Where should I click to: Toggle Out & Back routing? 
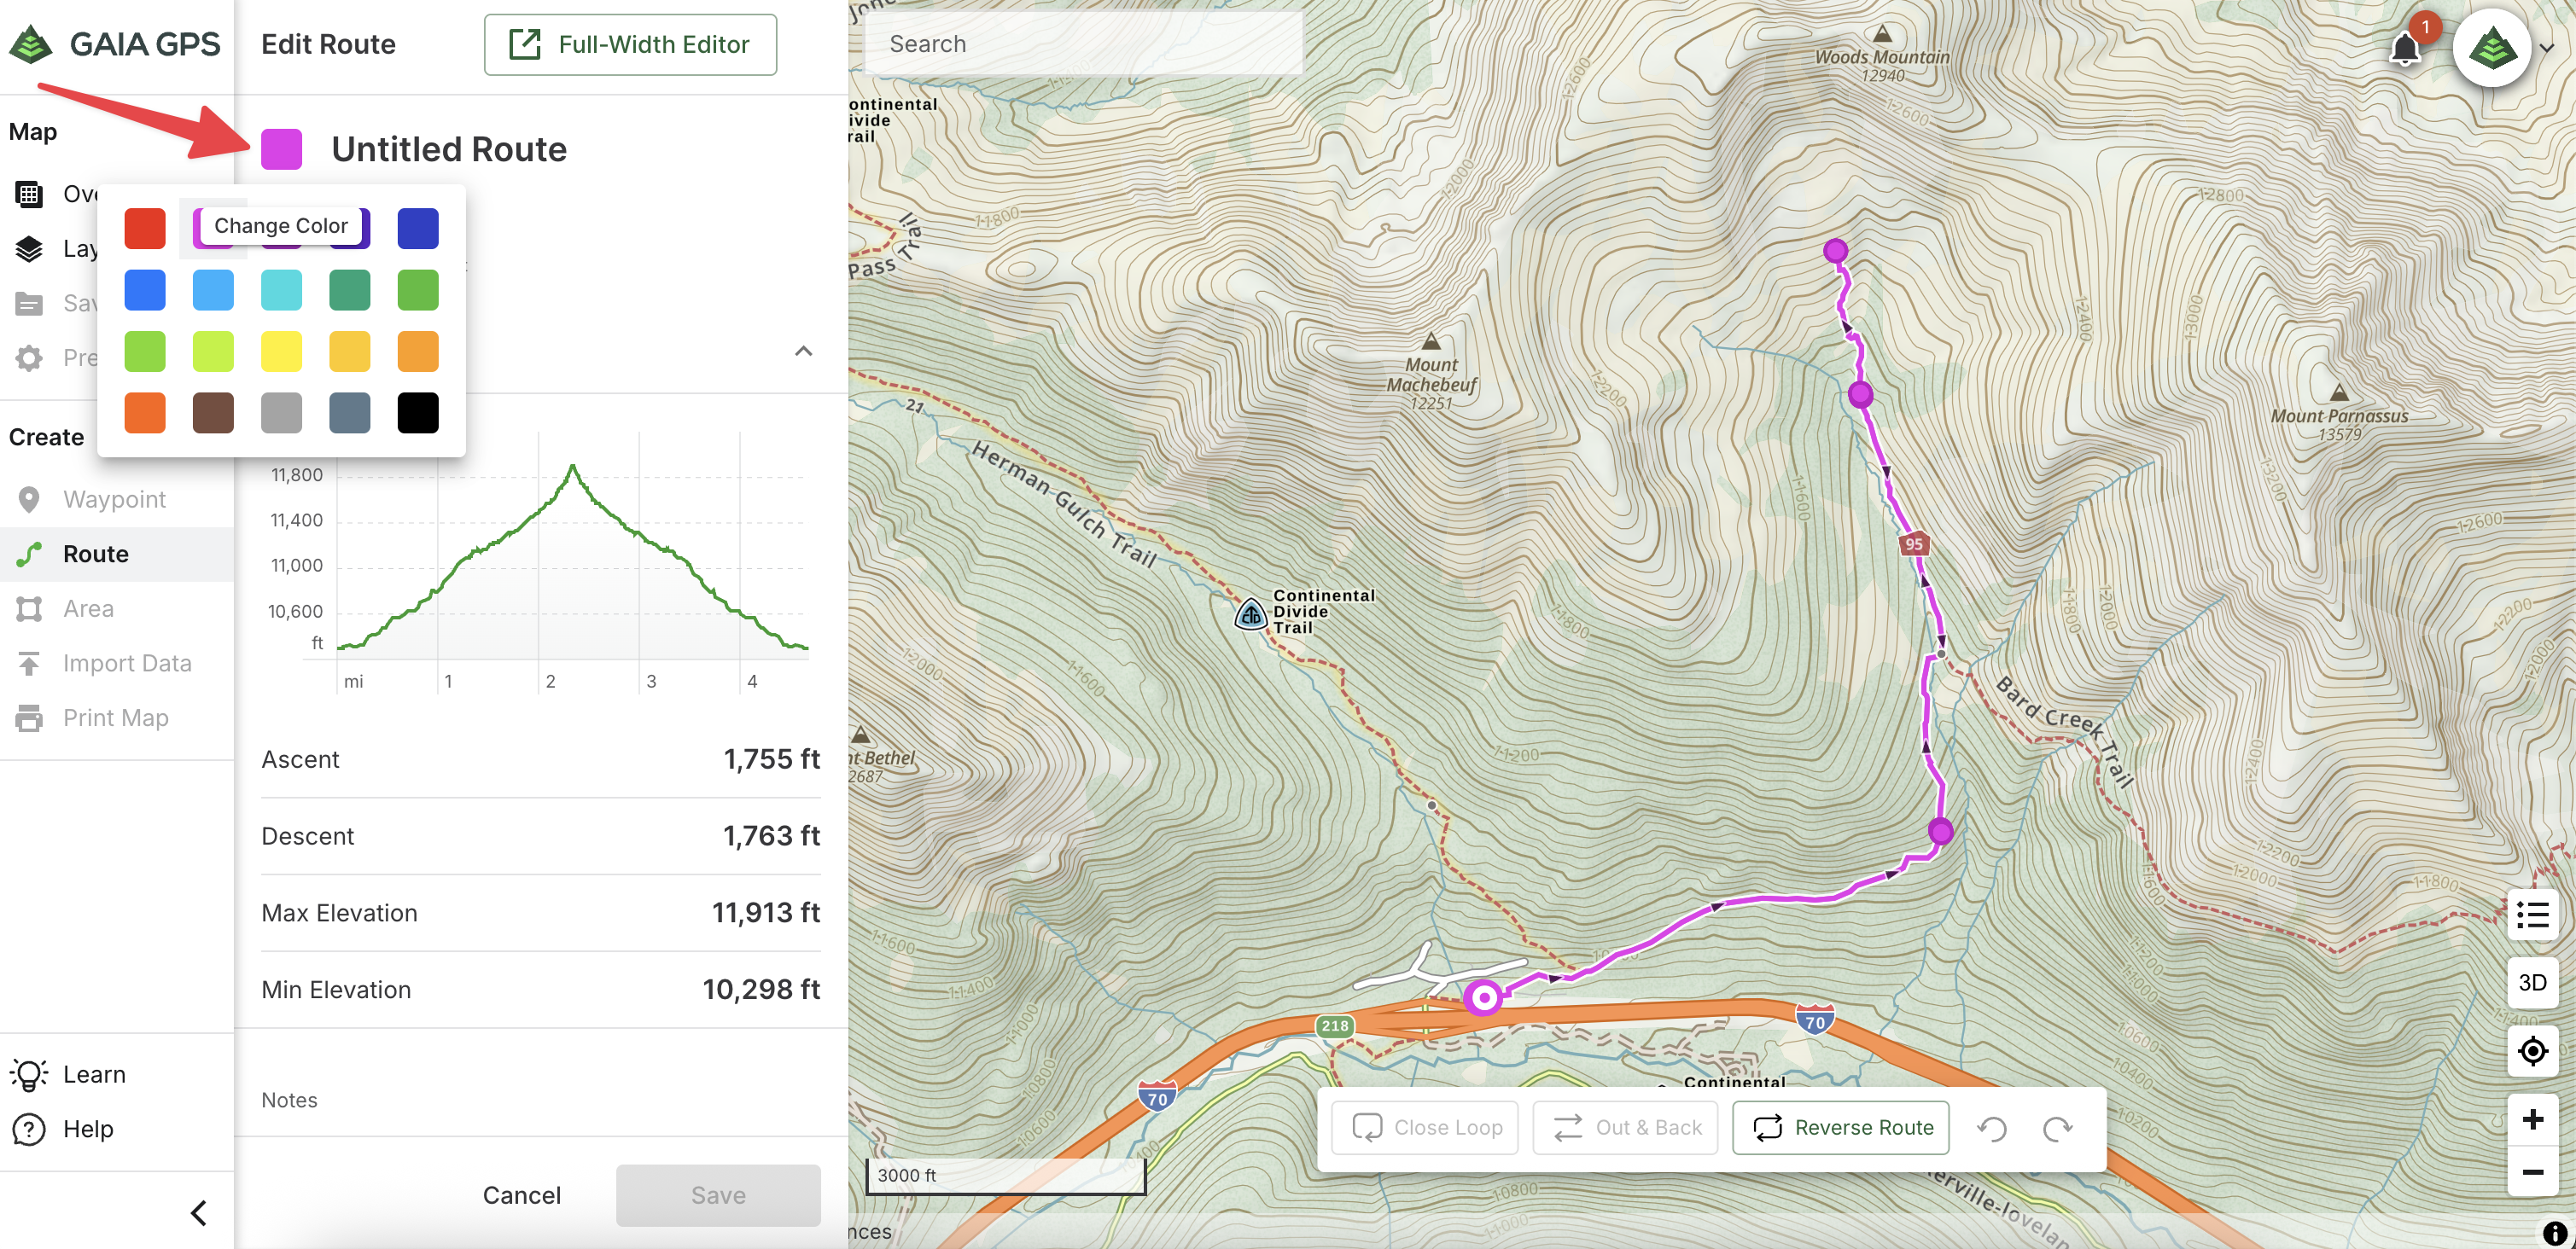(1626, 1128)
